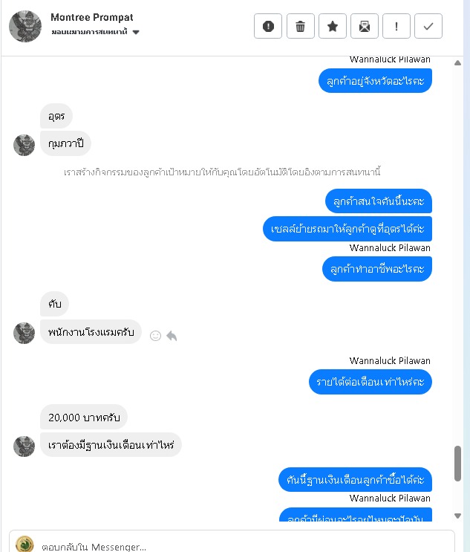The image size is (470, 552).
Task: Click the spam report icon in header
Action: pos(268,26)
